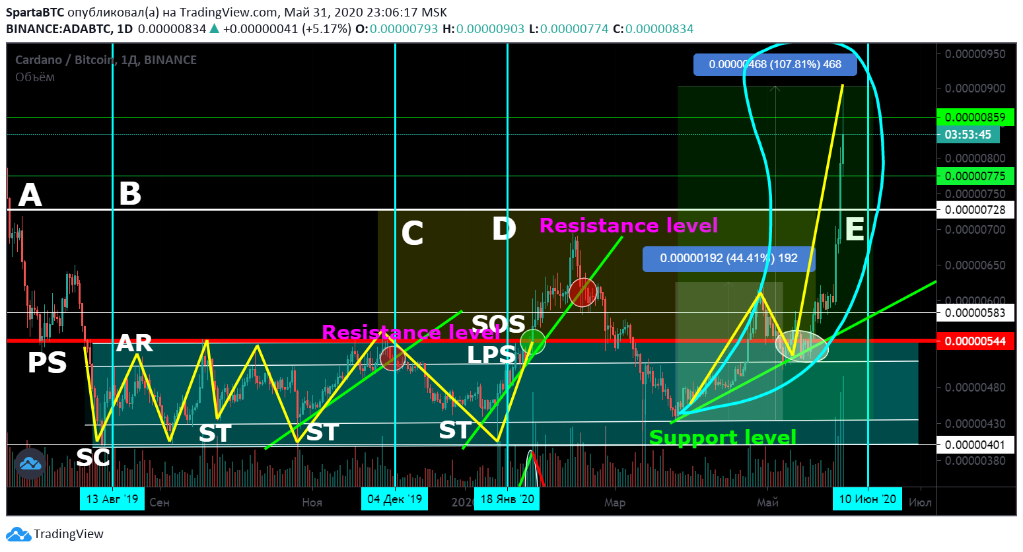1023x552 pixels.
Task: Select Resistance level text beside letter D
Action: pyautogui.click(x=629, y=226)
